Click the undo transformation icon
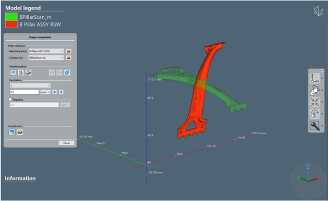 [52, 72]
